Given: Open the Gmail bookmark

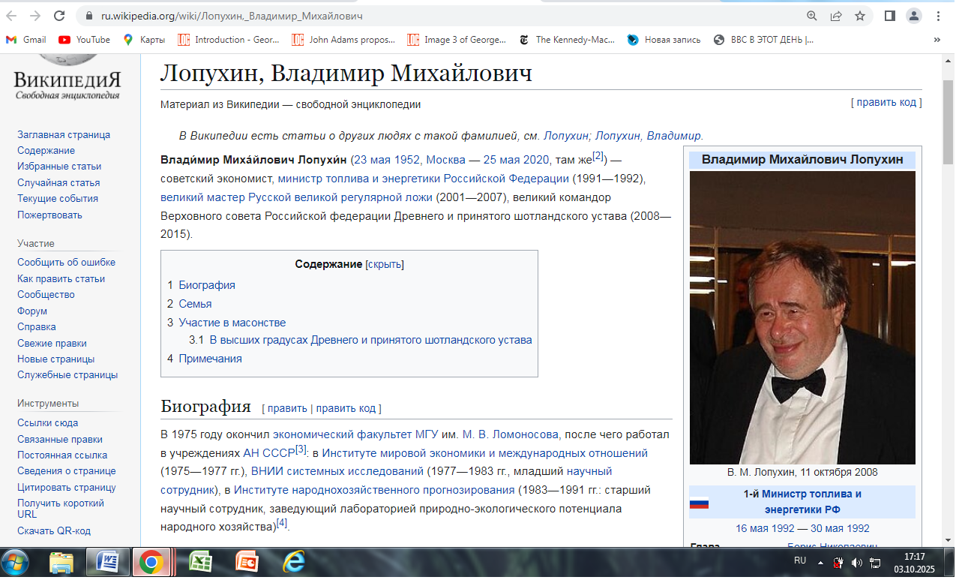Looking at the screenshot, I should [26, 40].
